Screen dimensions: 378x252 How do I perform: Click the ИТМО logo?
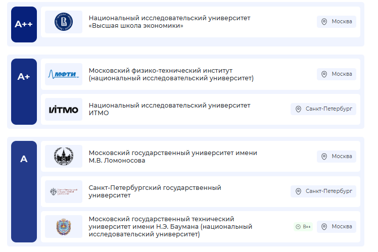point(64,110)
